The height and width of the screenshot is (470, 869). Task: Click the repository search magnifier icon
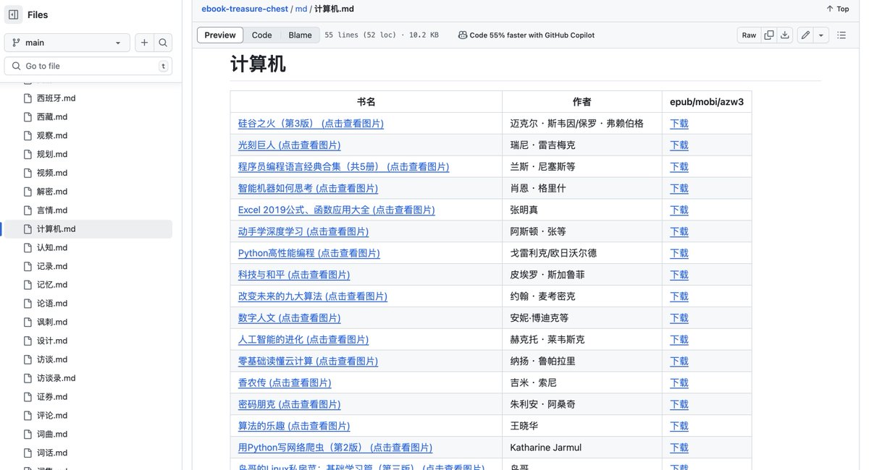[x=163, y=42]
